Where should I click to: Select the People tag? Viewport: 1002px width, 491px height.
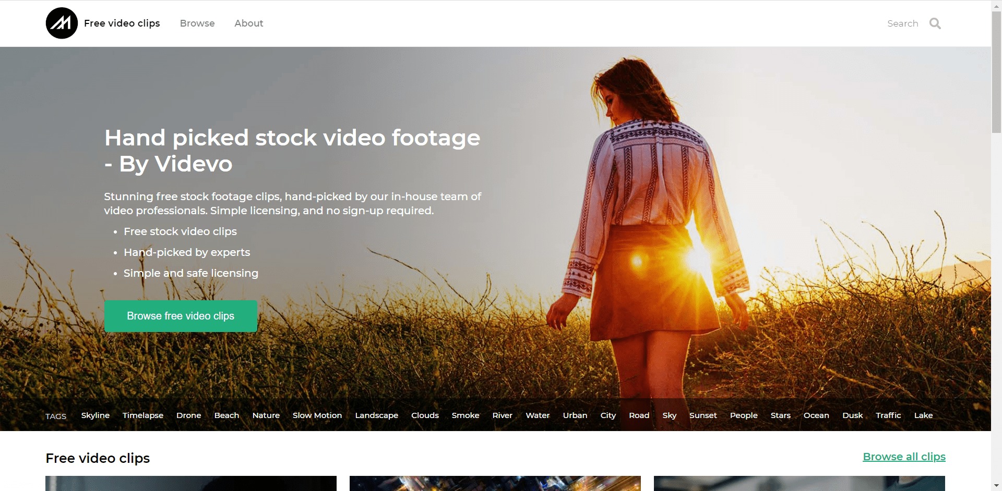(744, 415)
